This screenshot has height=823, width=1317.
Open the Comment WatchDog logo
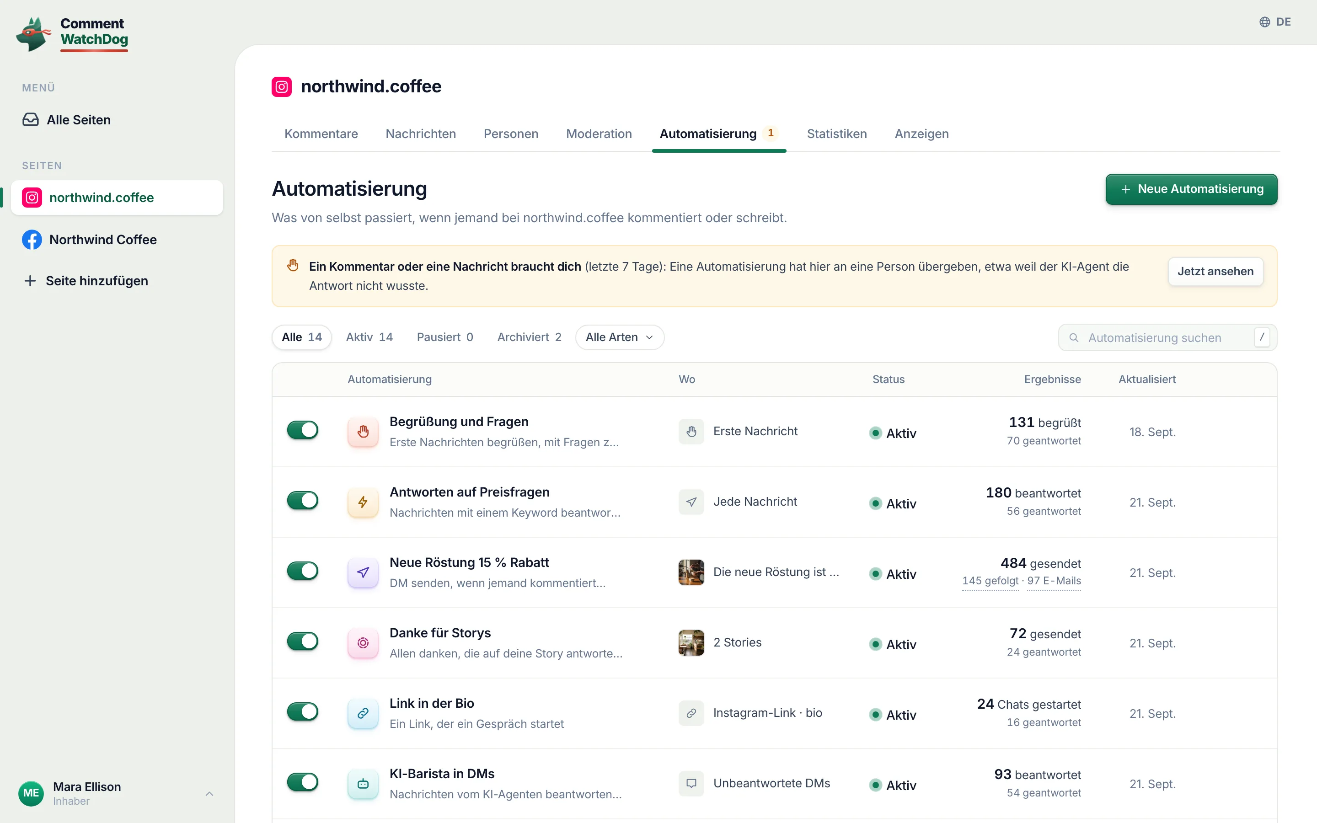point(72,34)
